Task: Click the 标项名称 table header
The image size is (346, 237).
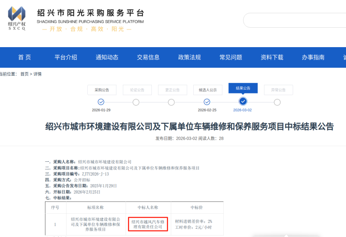Action: (x=96, y=208)
